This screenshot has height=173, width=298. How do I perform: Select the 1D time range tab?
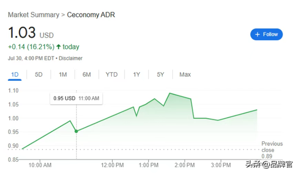tap(14, 74)
